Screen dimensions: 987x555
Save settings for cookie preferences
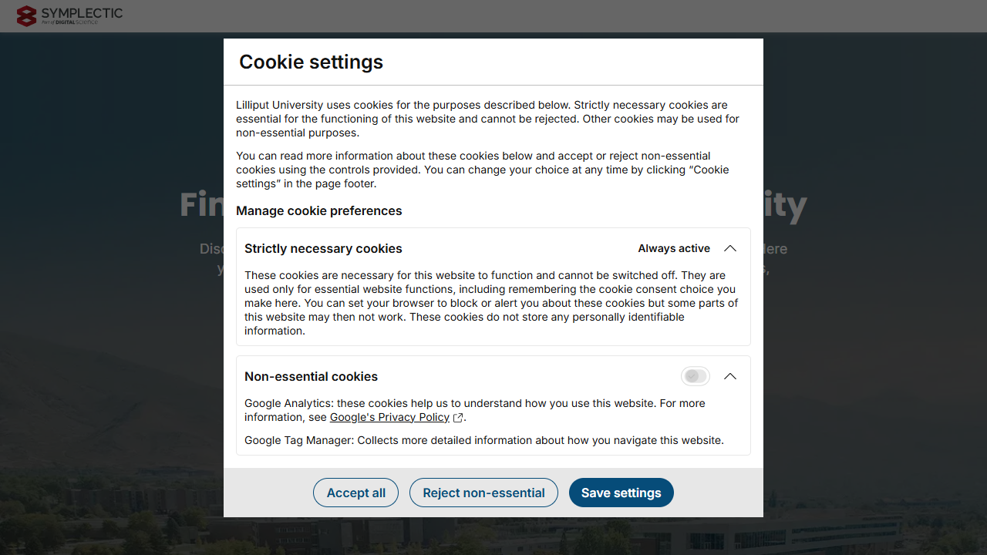click(621, 493)
